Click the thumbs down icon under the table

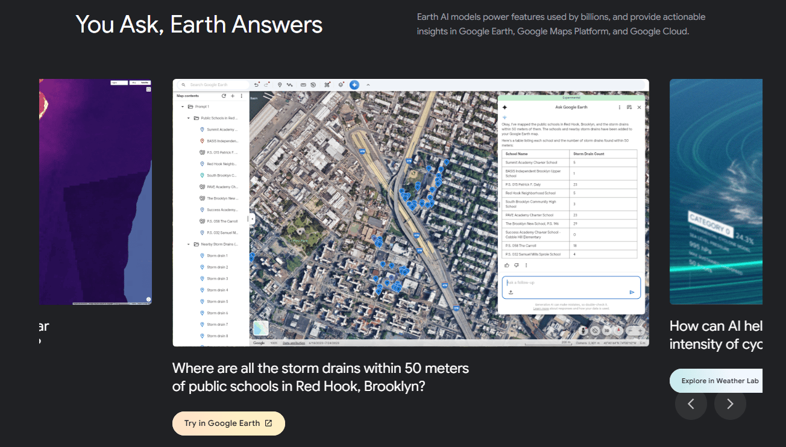pos(517,265)
